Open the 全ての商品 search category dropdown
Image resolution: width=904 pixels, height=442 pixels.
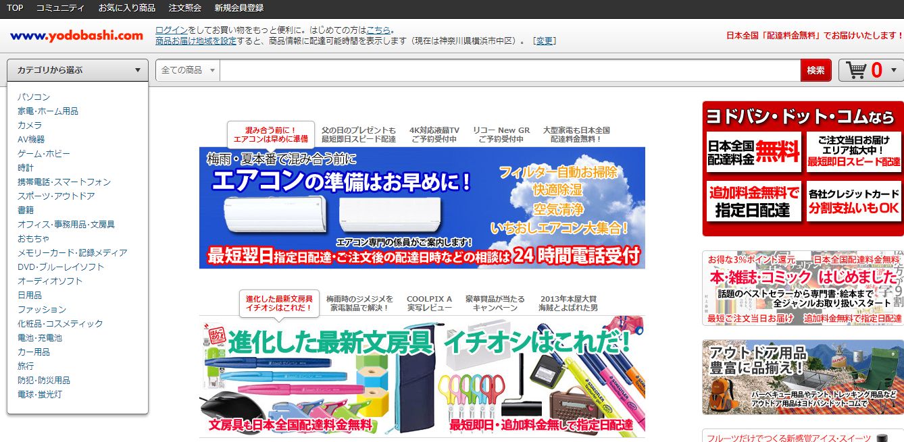pyautogui.click(x=188, y=70)
